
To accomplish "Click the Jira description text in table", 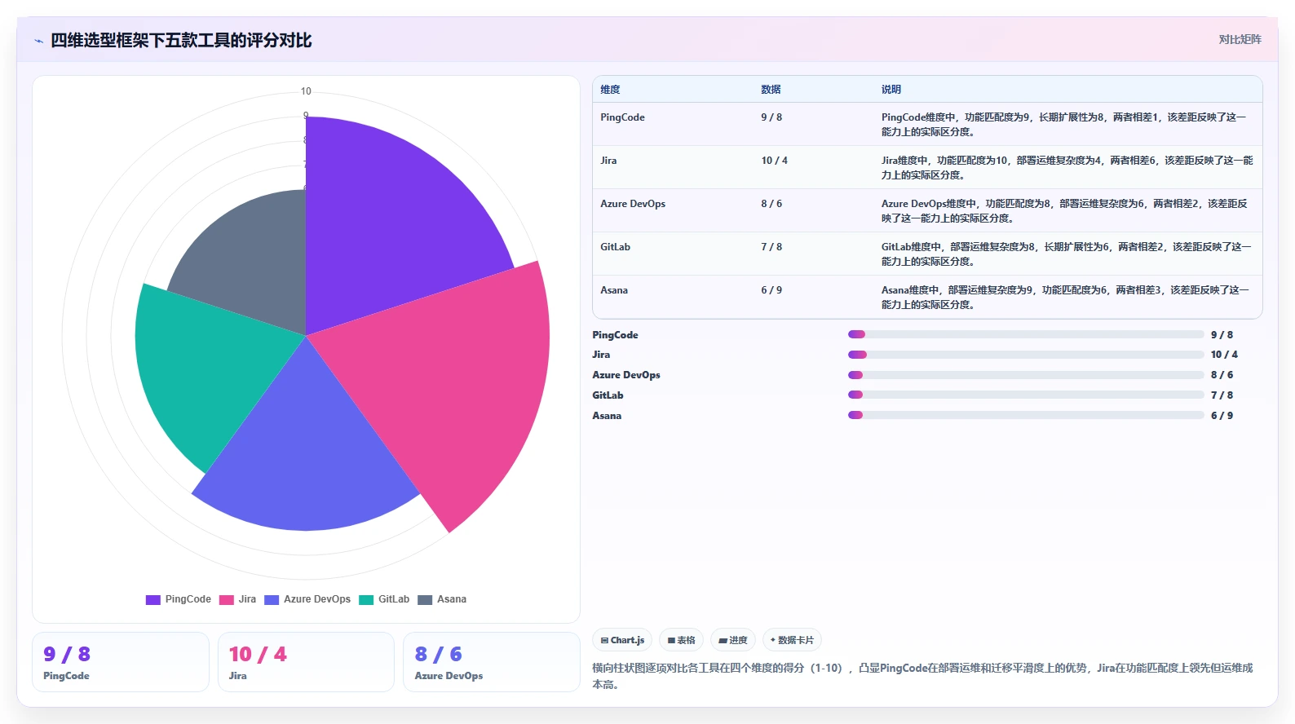I will tap(1067, 168).
